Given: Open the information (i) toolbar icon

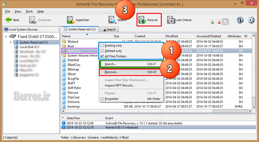Looking at the screenshot, I should pos(240,20).
